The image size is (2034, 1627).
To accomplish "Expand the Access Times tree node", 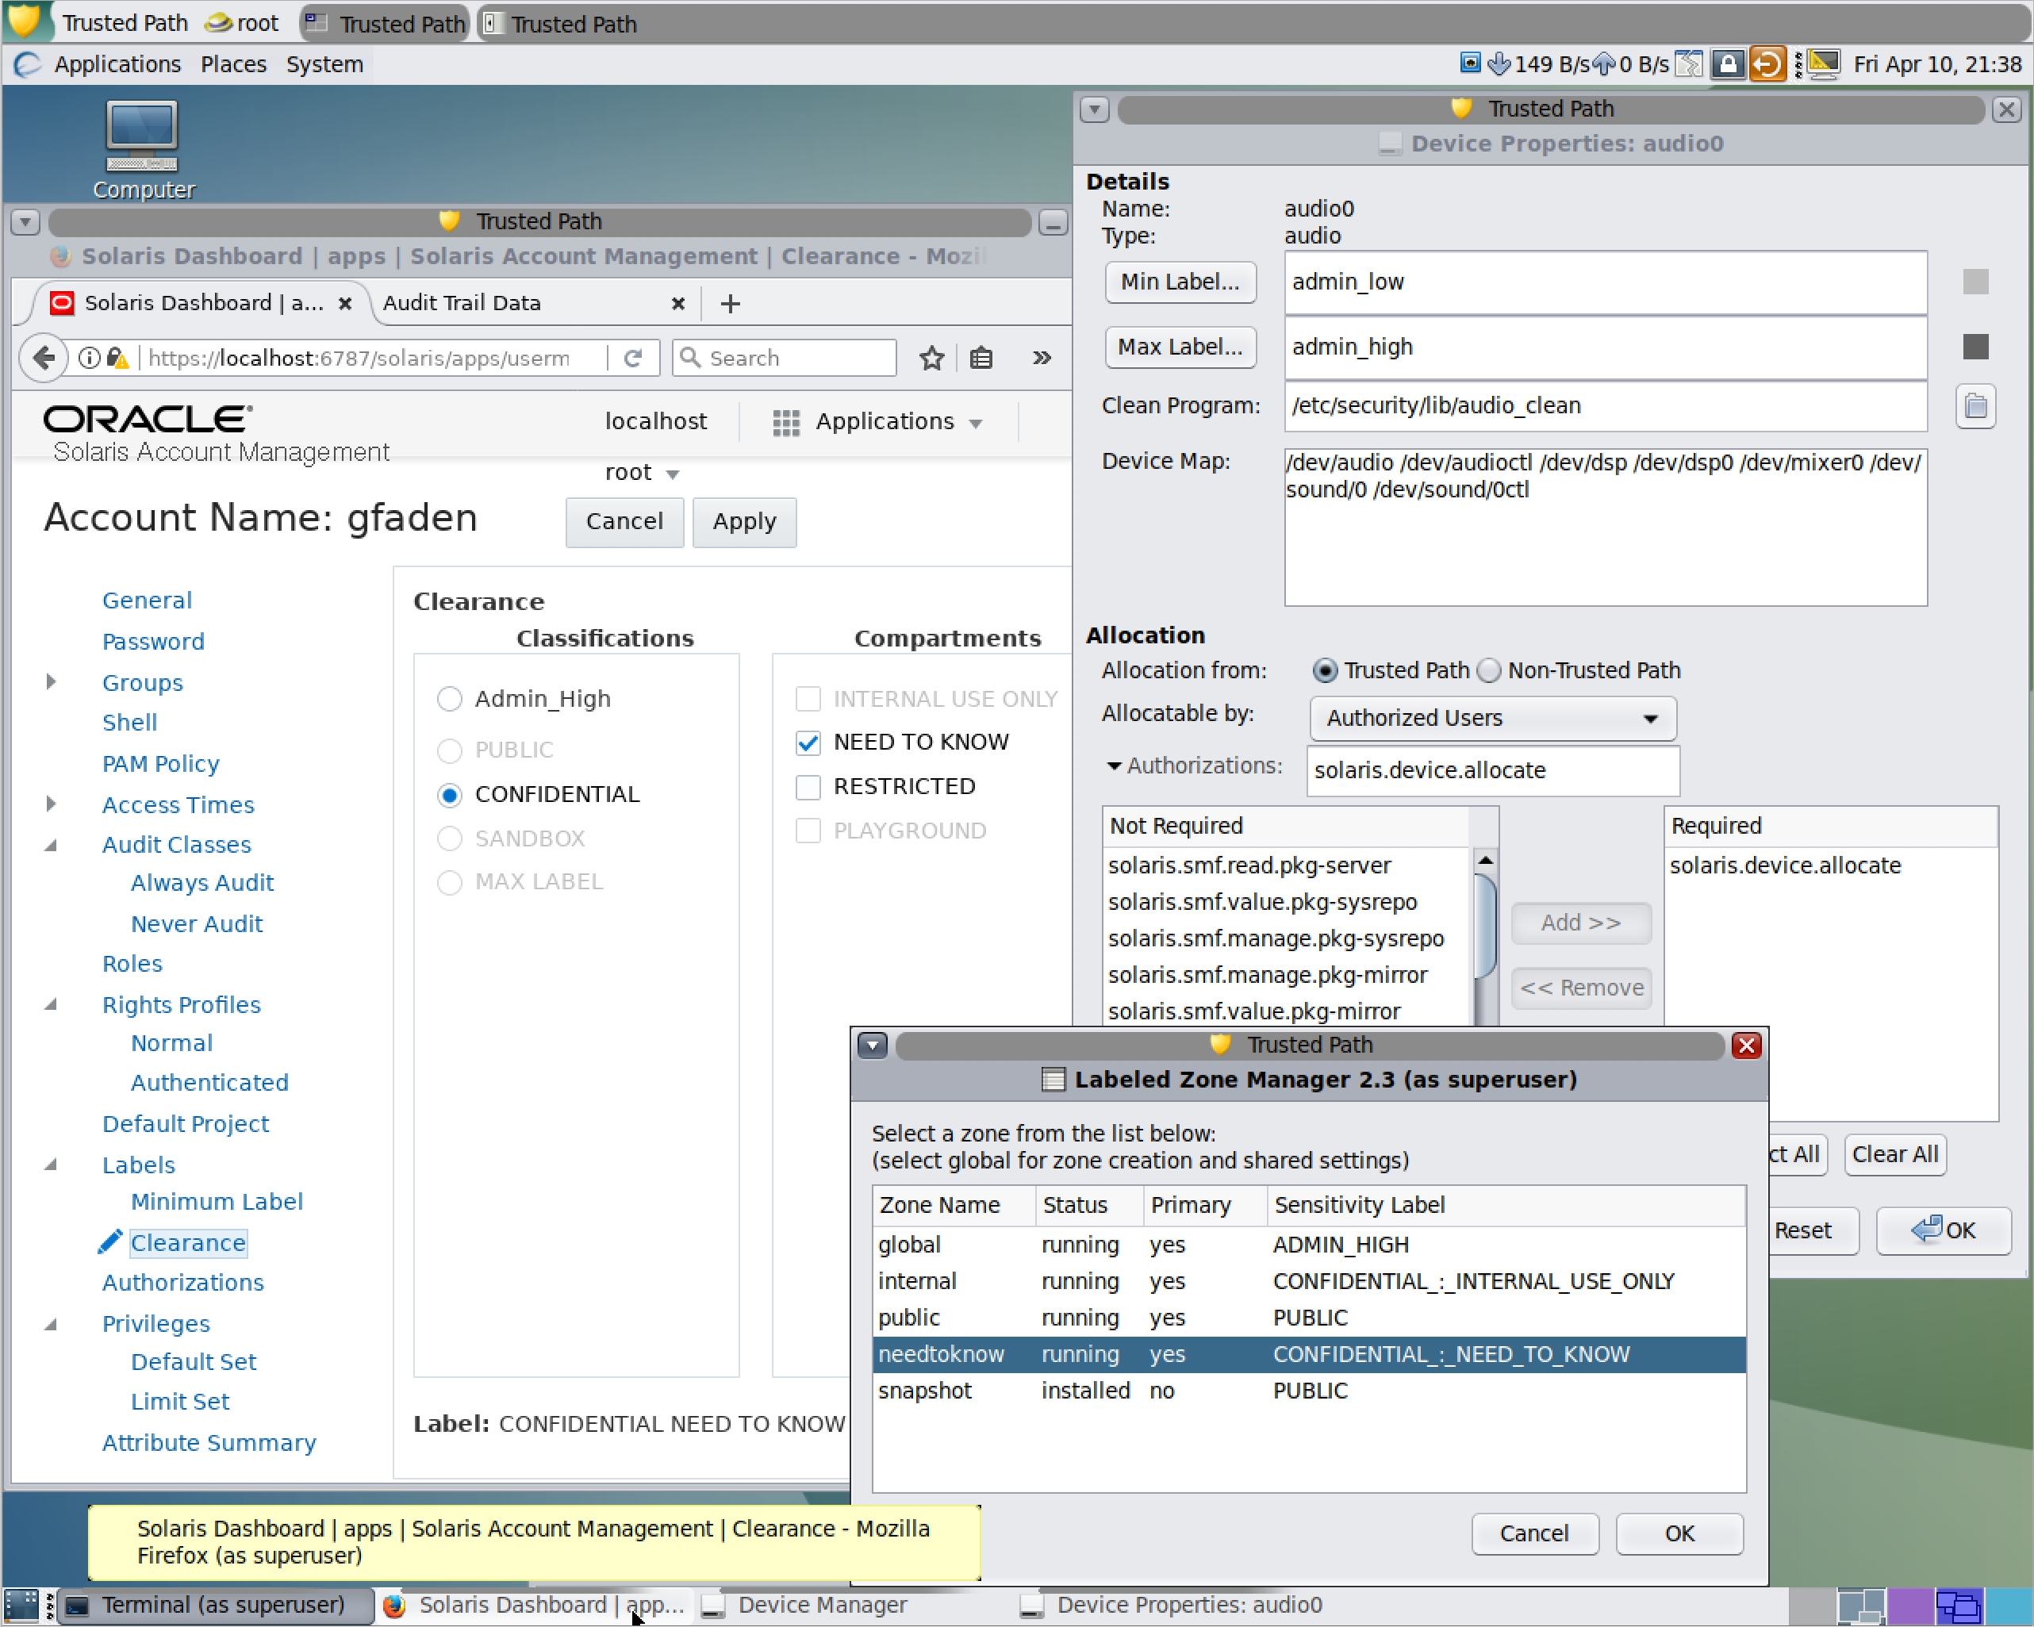I will coord(51,804).
